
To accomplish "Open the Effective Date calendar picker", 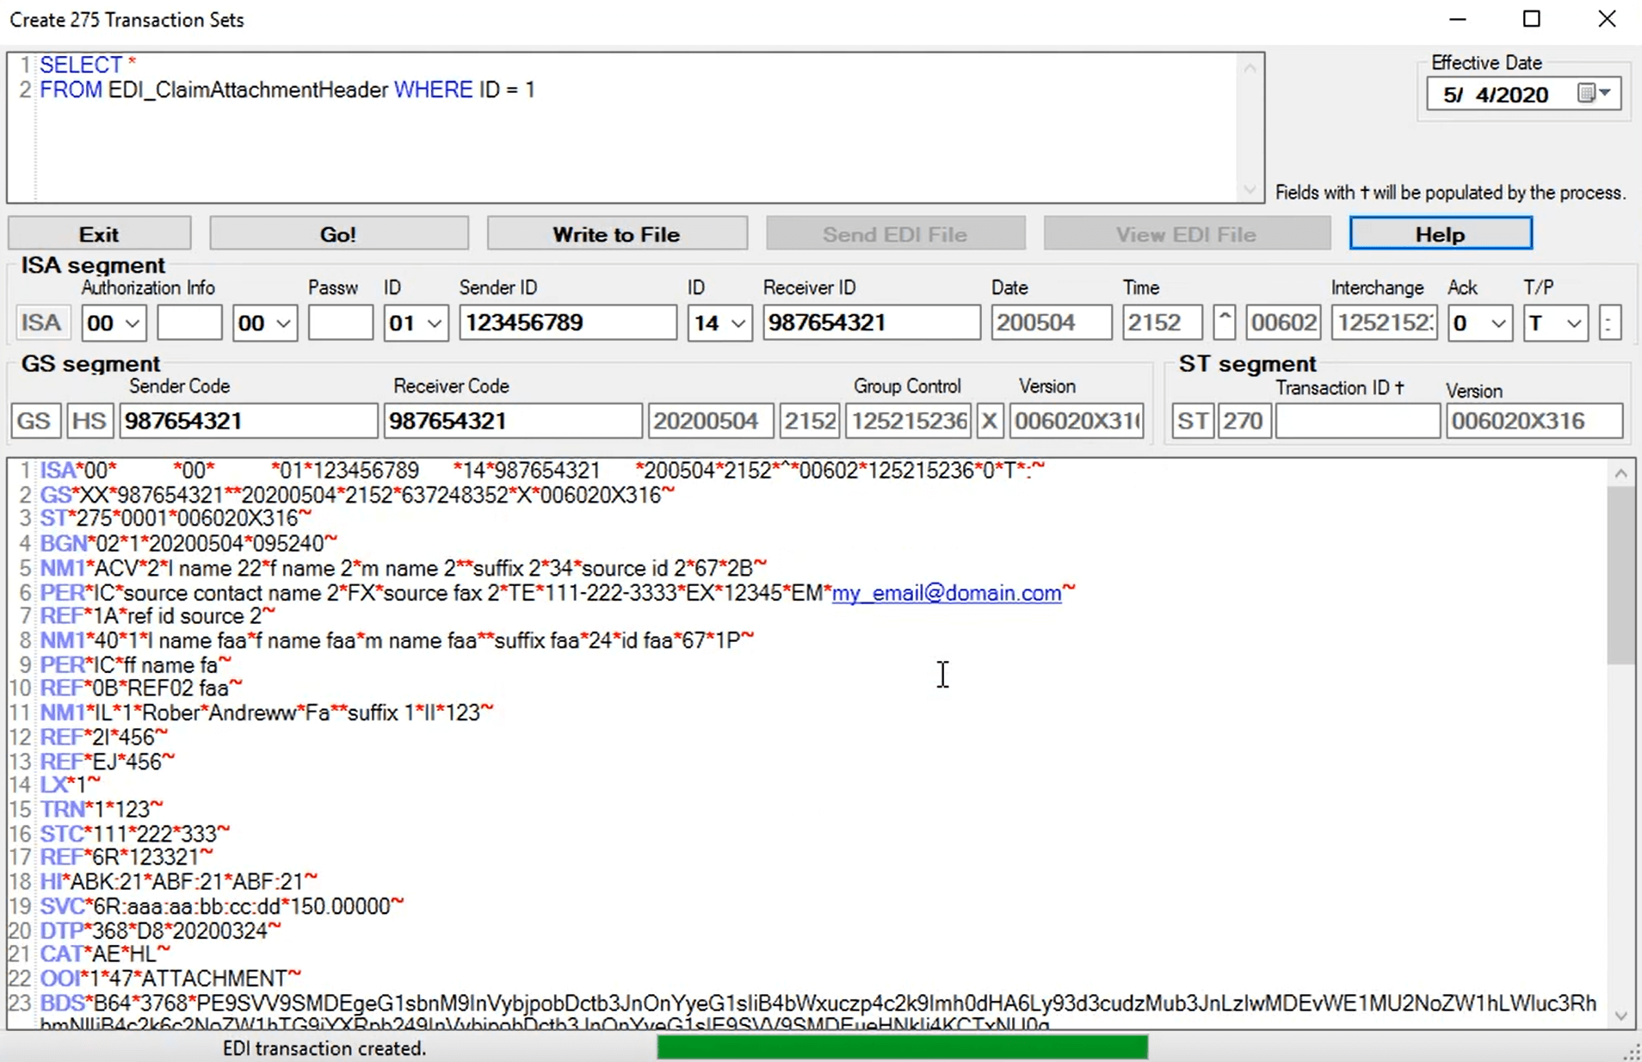I will click(x=1595, y=94).
